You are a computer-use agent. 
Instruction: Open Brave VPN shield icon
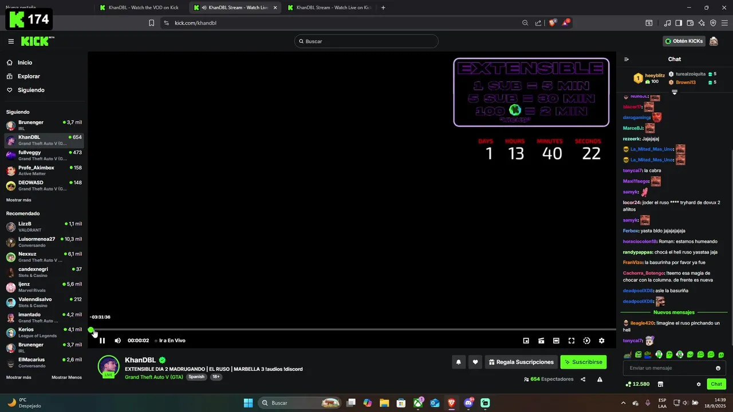[713, 23]
